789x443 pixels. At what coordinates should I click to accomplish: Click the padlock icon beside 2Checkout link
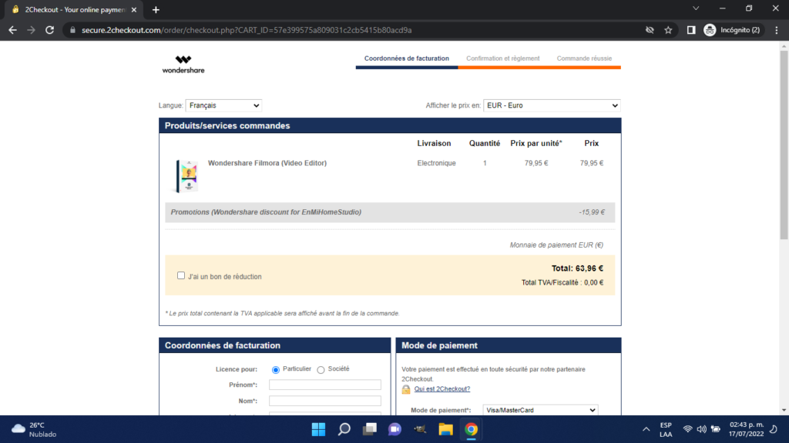406,389
